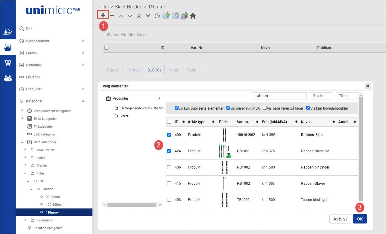
Task: Check Rabben bindinger row checkbox
Action: pyautogui.click(x=169, y=167)
